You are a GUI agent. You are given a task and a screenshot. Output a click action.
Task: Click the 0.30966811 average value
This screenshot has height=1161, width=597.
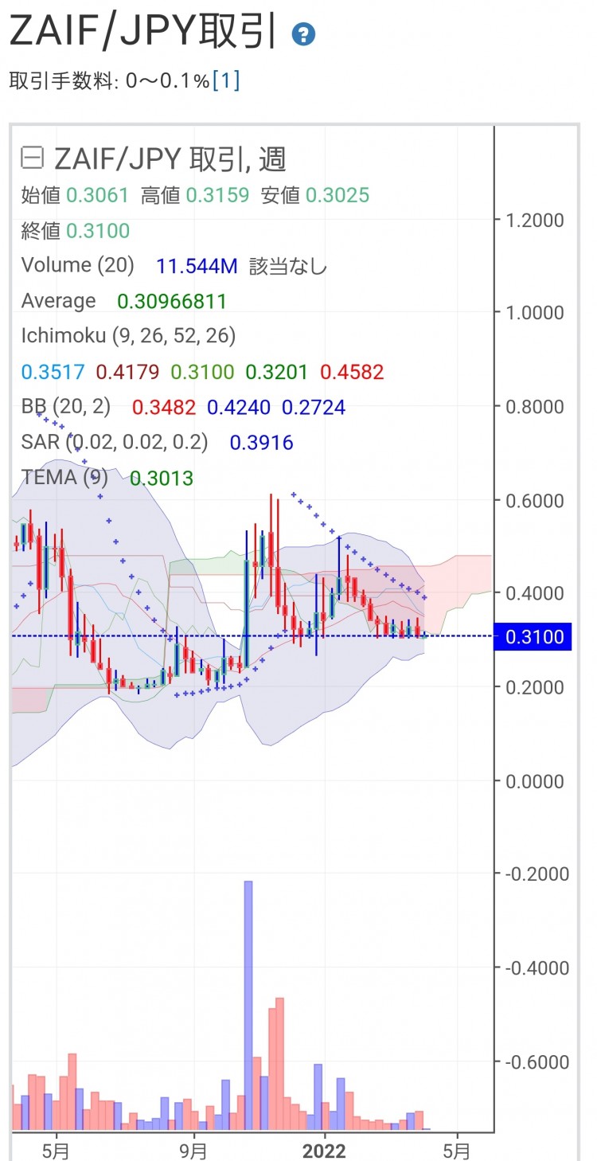click(x=172, y=301)
